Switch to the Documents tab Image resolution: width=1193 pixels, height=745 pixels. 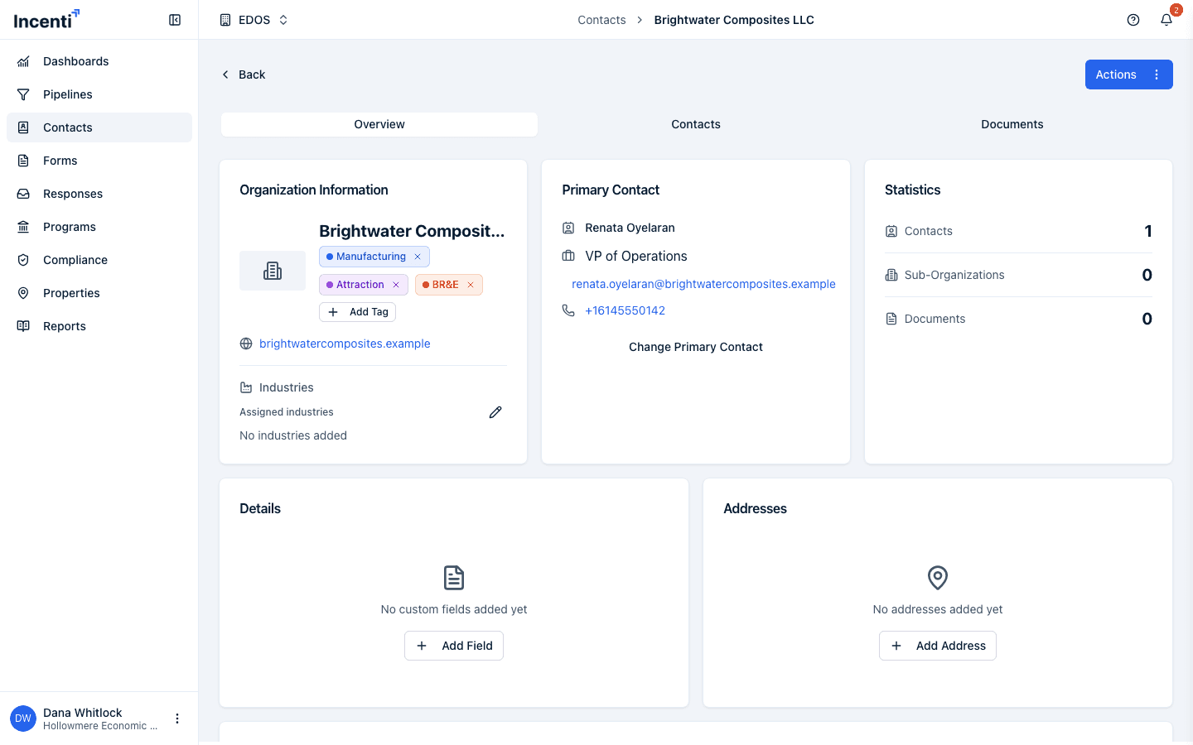tap(1012, 124)
